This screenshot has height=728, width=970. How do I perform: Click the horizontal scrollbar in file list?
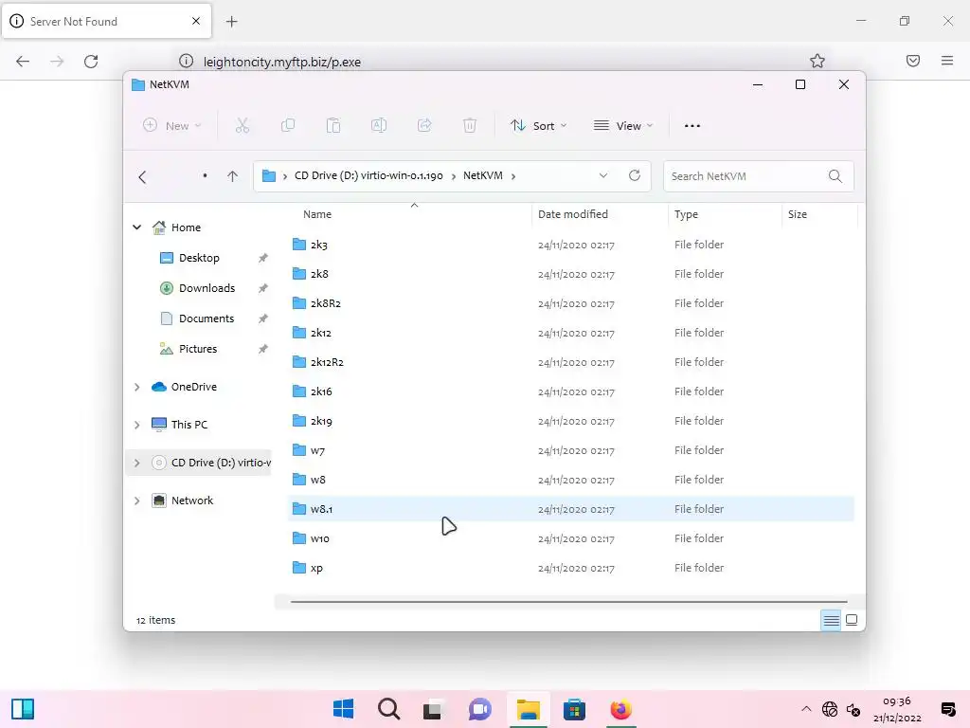point(568,601)
